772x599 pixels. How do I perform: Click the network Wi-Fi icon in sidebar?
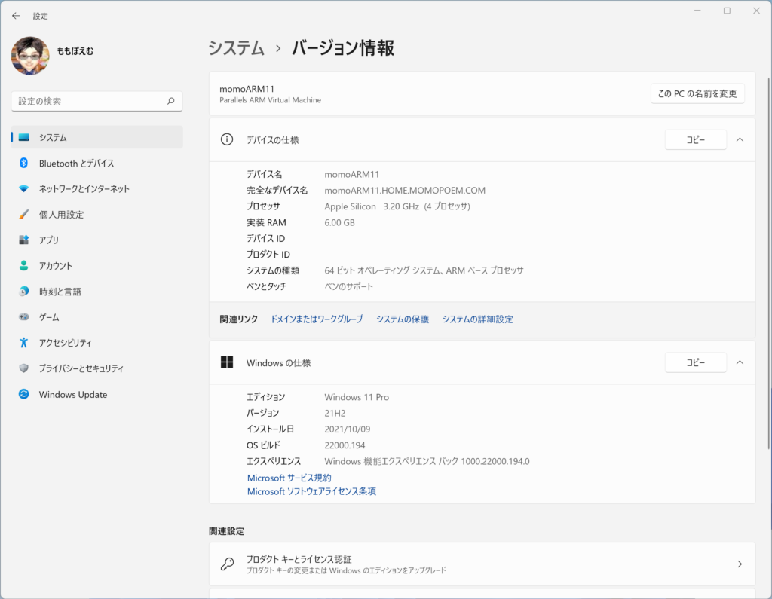coord(23,188)
